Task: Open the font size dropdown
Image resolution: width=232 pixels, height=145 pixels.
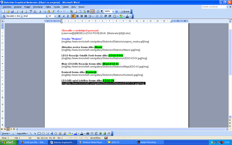Action: (55, 16)
